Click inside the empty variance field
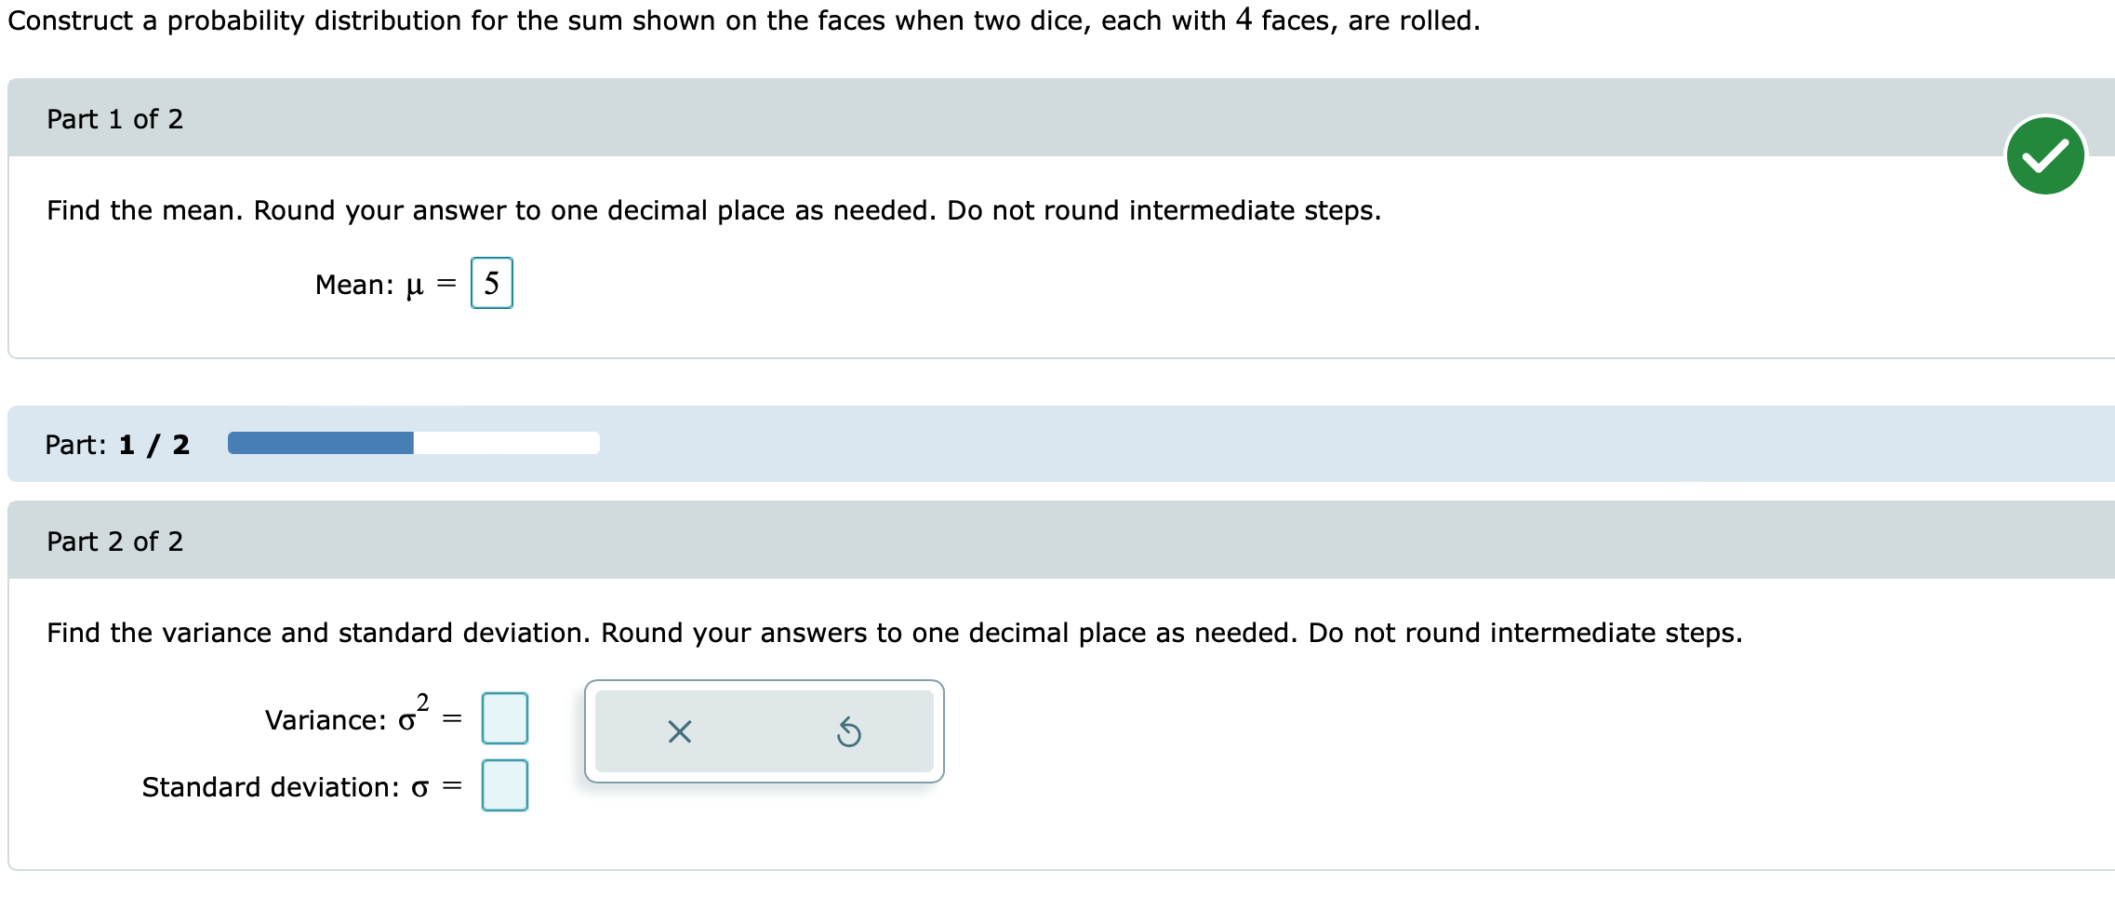 point(504,717)
